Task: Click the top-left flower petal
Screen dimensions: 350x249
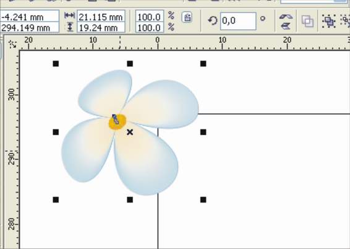Action: point(105,93)
